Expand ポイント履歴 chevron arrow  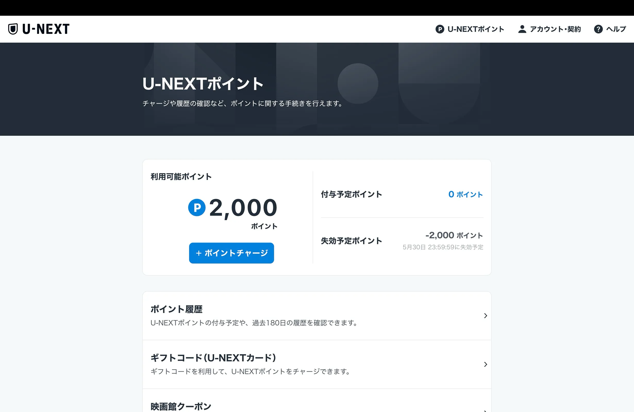(485, 316)
